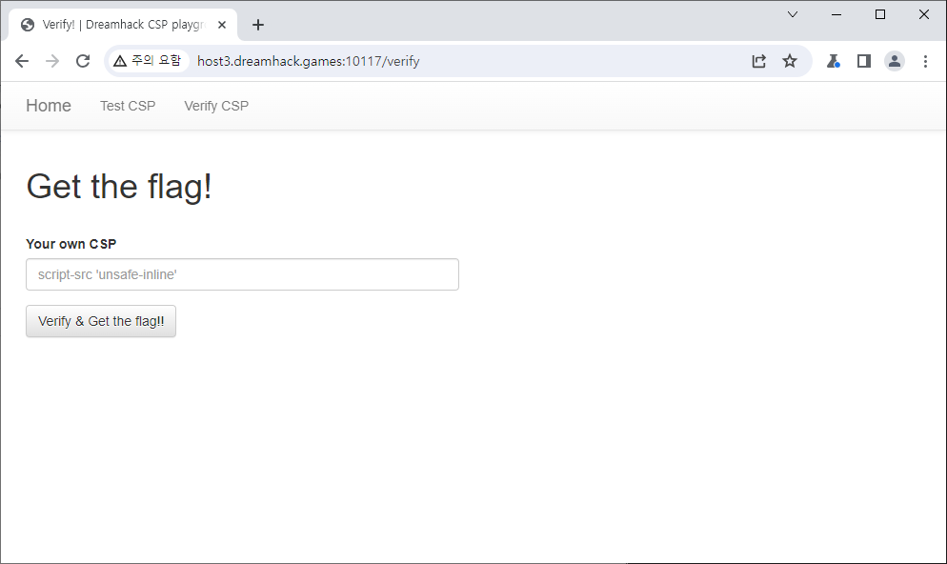
Task: Open the share this page icon
Action: [x=758, y=61]
